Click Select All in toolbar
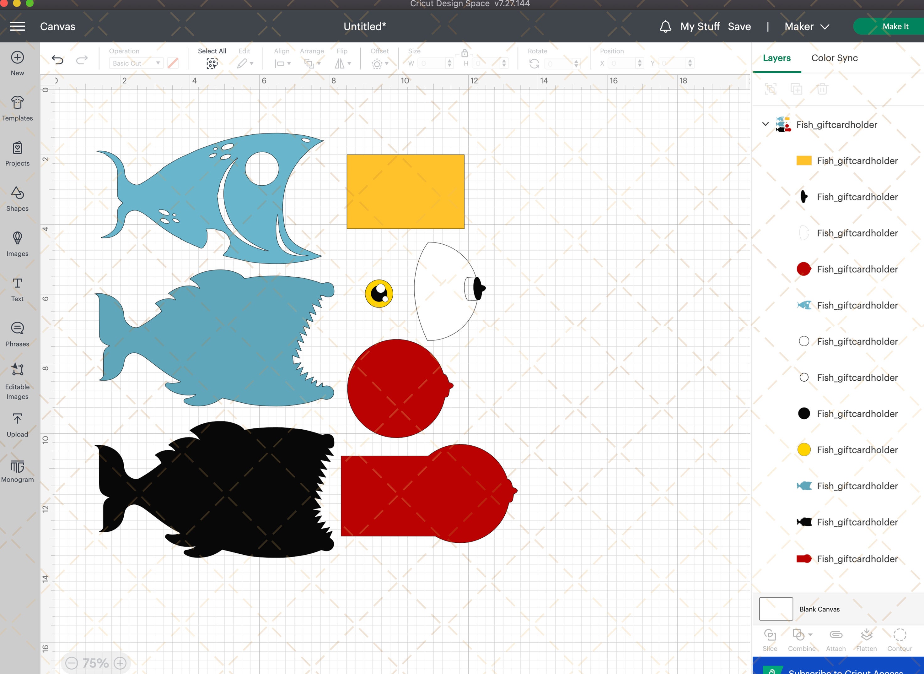 coord(212,57)
